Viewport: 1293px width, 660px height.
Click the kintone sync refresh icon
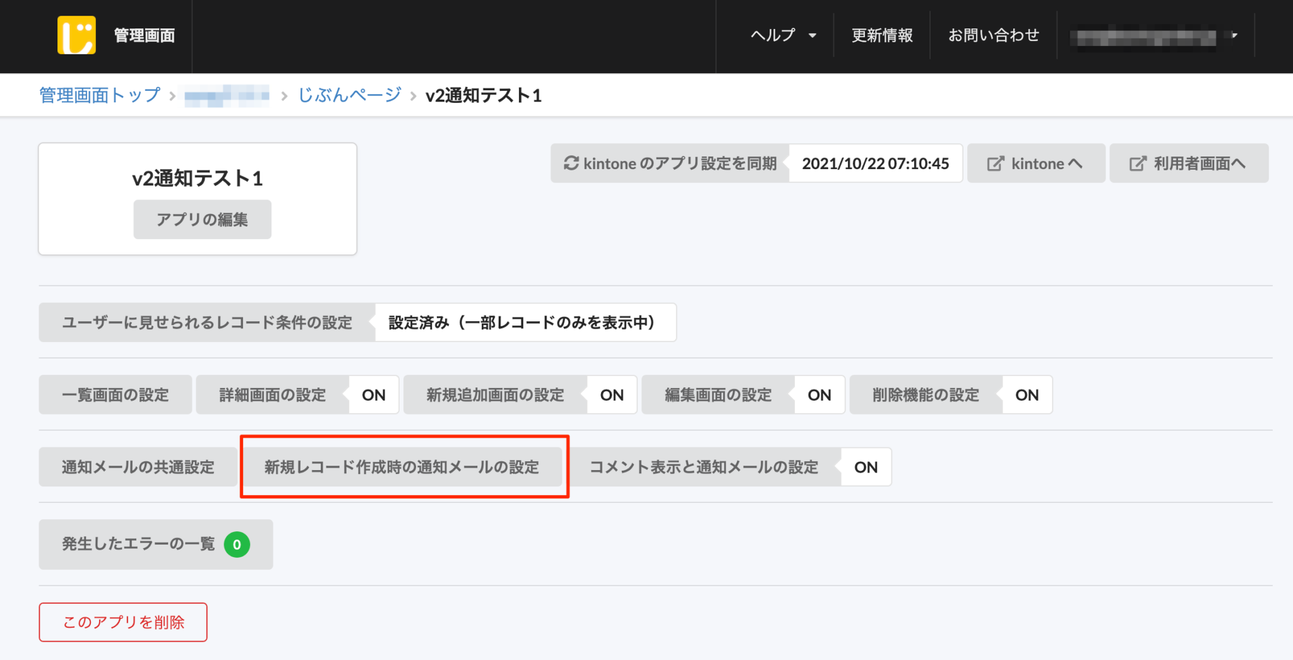(x=571, y=163)
